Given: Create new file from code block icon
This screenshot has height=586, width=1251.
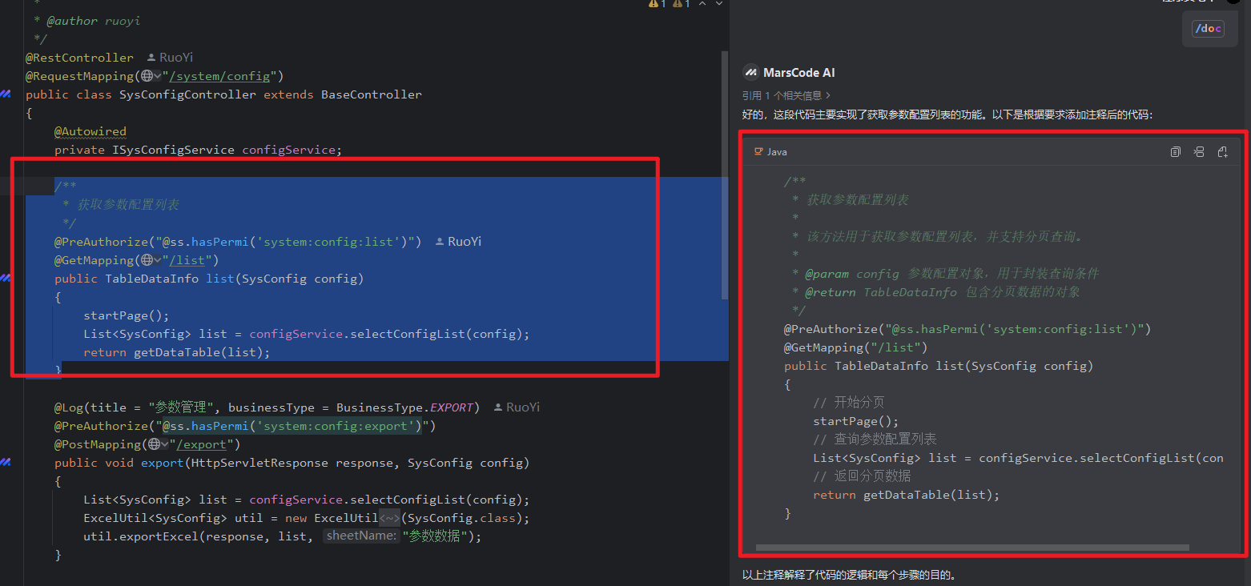Looking at the screenshot, I should pyautogui.click(x=1222, y=152).
